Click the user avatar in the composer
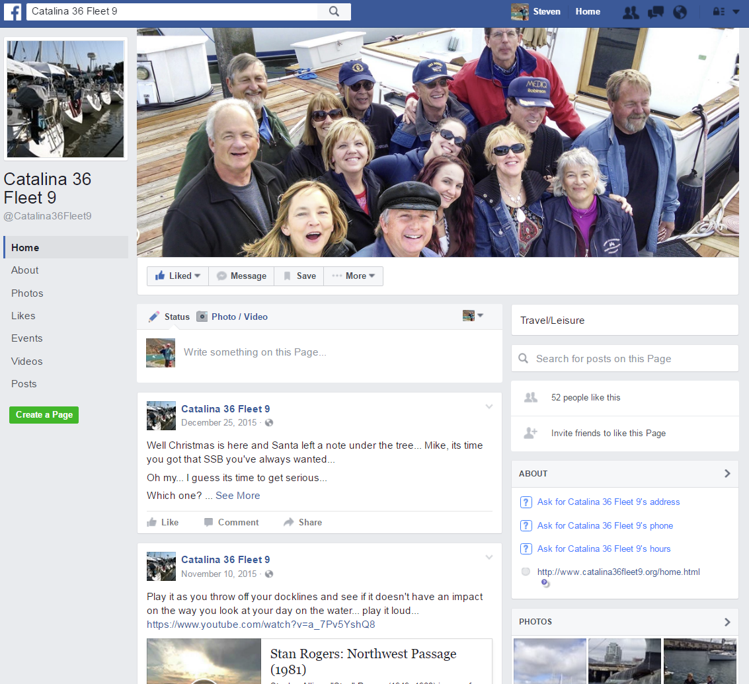 click(161, 353)
